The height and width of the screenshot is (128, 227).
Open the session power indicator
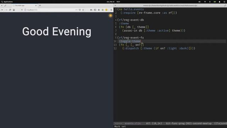(x=224, y=2)
